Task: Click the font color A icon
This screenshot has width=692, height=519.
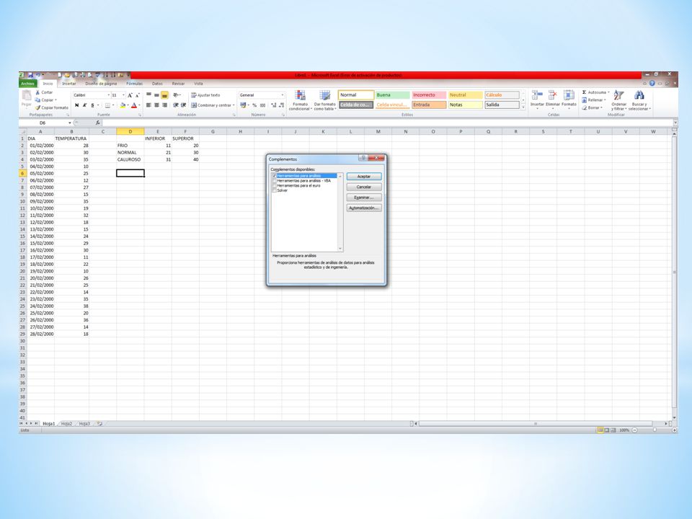Action: (x=134, y=105)
